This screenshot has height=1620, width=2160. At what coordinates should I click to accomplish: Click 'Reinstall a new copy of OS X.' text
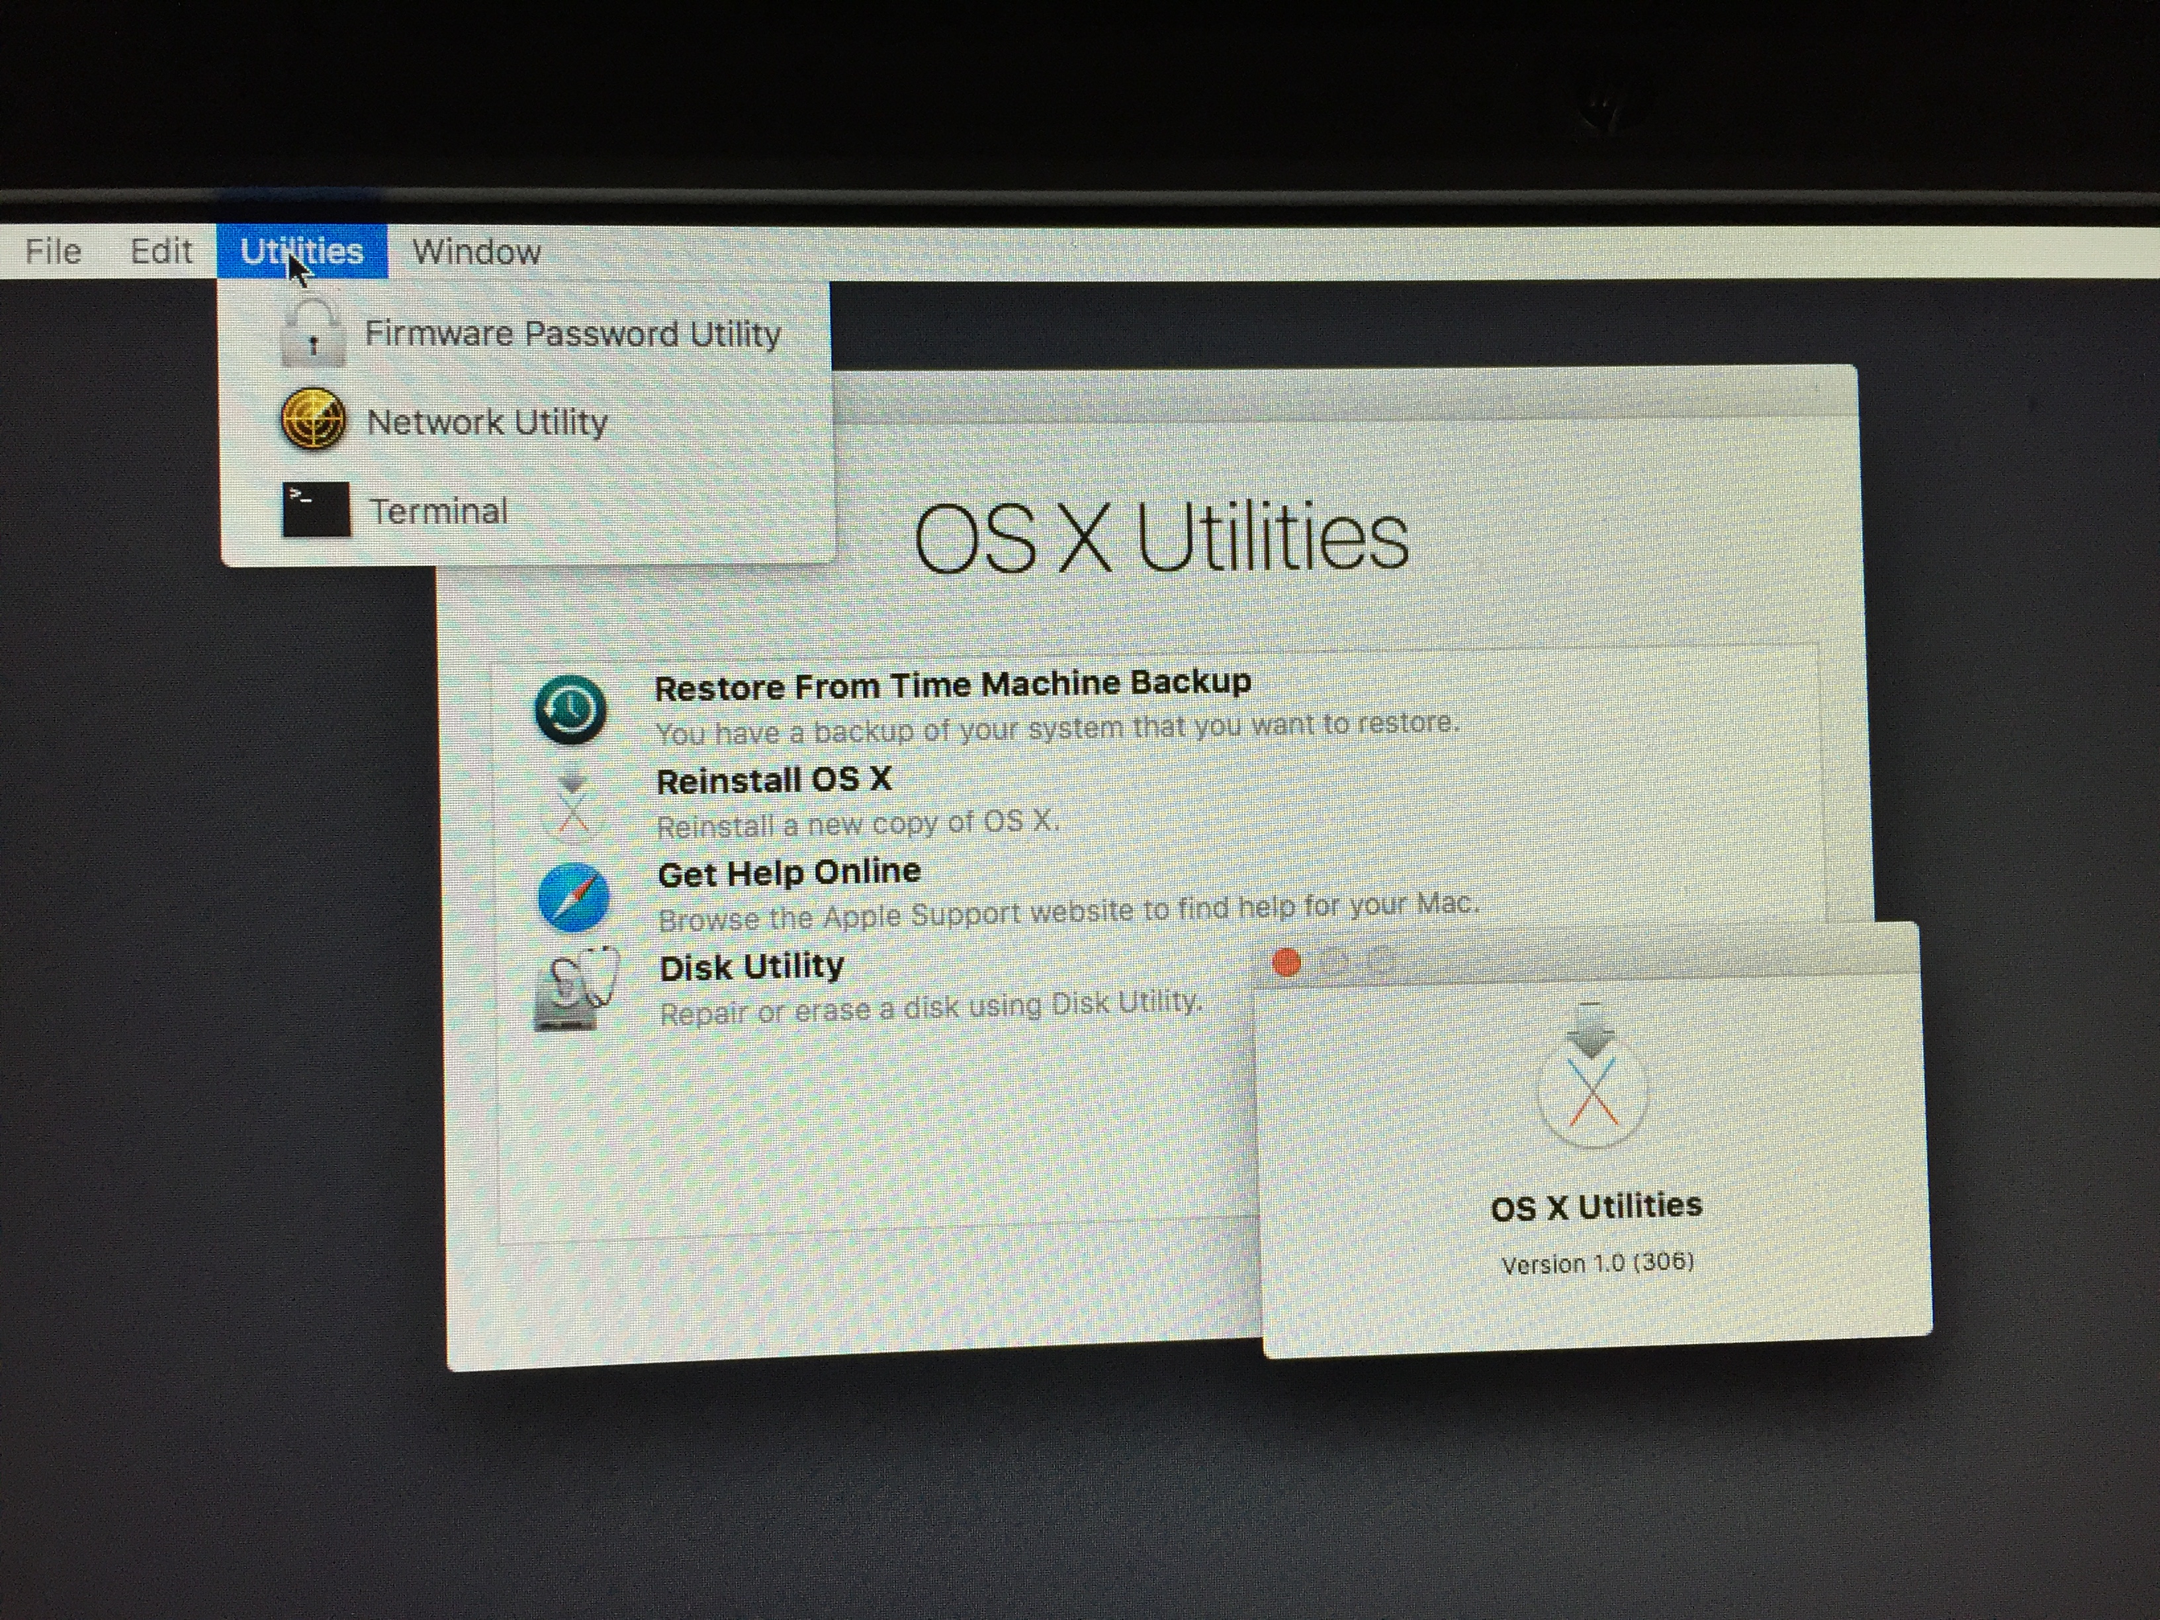tap(858, 824)
